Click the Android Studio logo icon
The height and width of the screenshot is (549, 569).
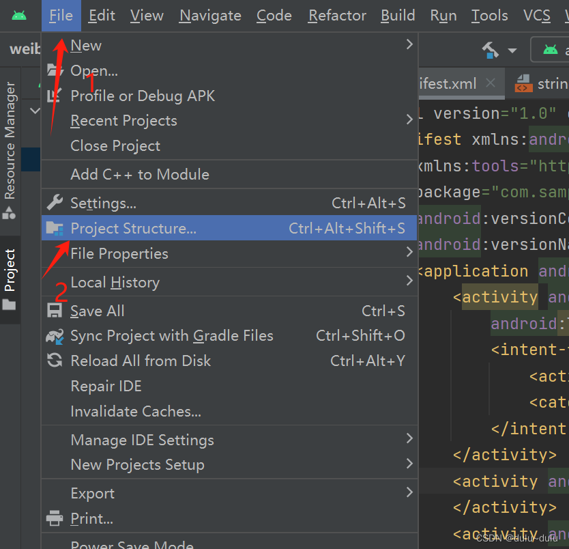pos(19,16)
